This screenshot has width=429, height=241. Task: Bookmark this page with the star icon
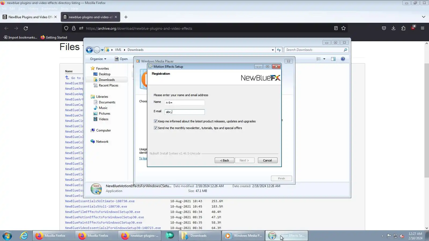tap(343, 28)
